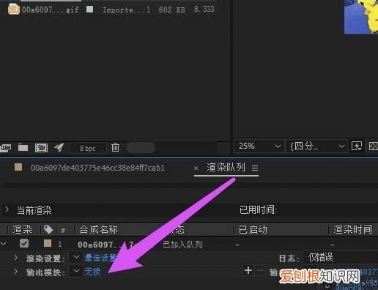Screen dimensions: 378x290
Task: Click the 合成名称 column header
Action: 98,229
